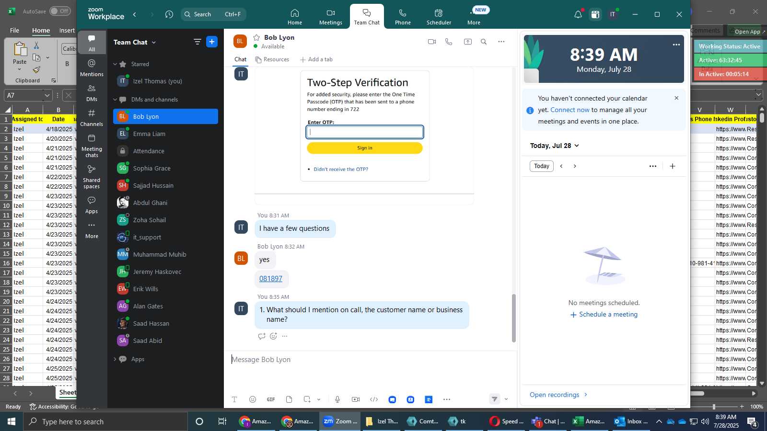Attach a file to message

(x=289, y=399)
